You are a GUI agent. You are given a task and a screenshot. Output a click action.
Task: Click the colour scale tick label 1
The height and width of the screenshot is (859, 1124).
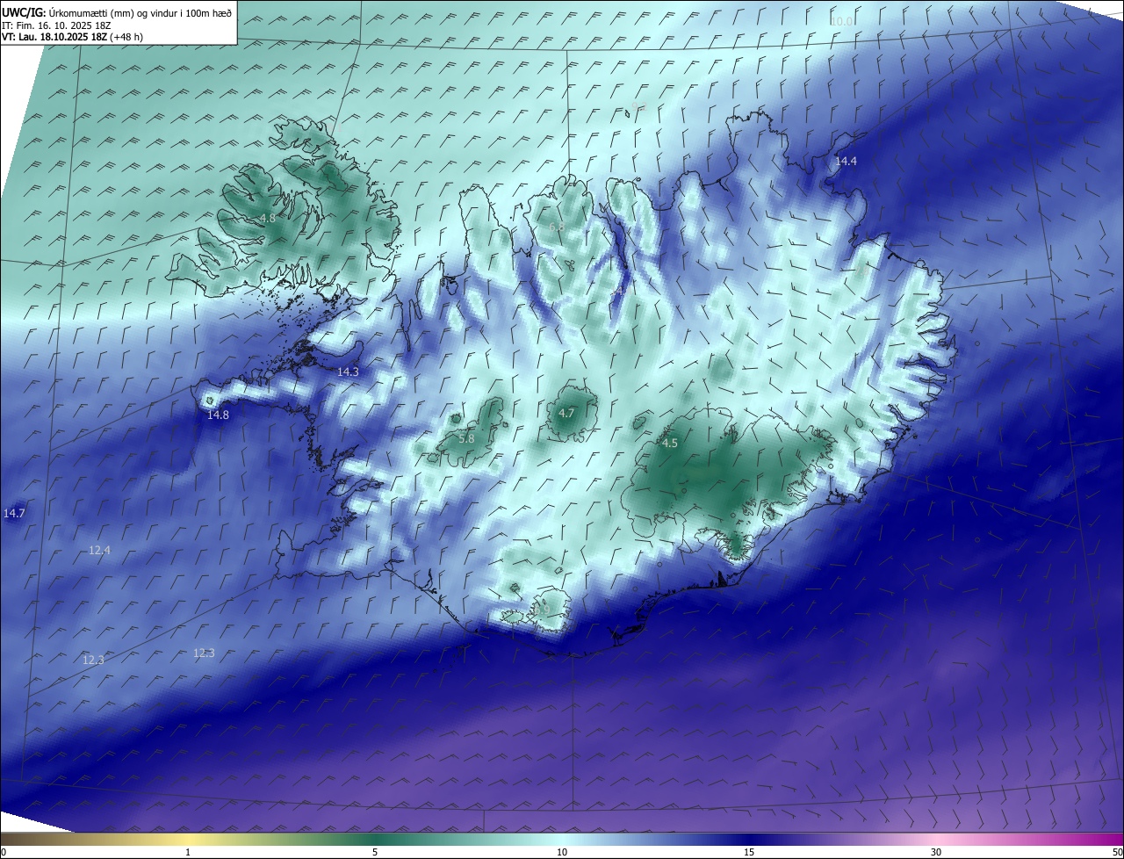coord(188,852)
